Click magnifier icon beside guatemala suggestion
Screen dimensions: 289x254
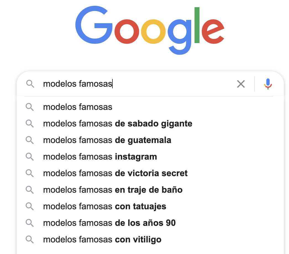(30, 140)
